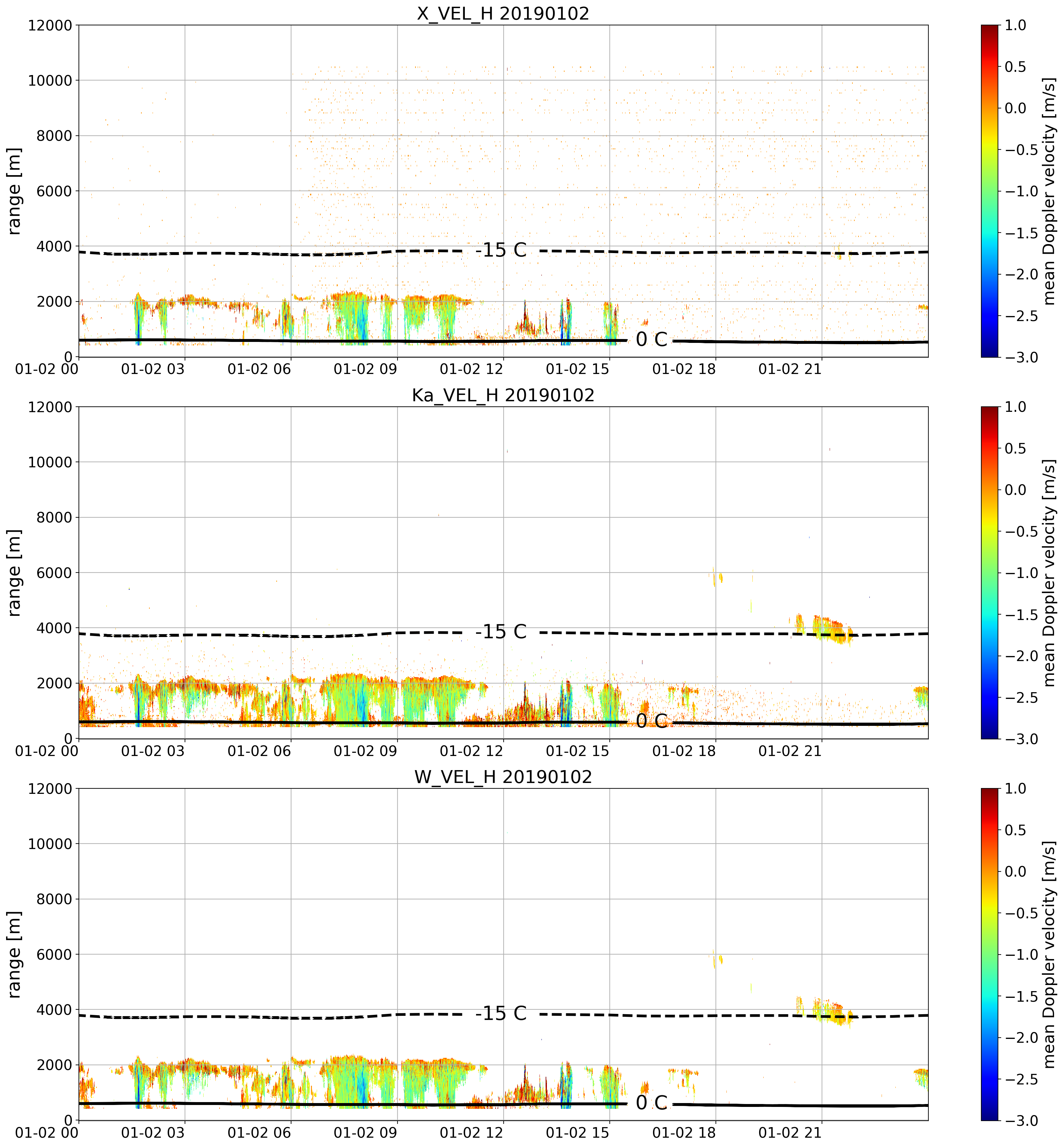Click the range [m] axis label of W_VEL_H
The image size is (1064, 1147).
(x=14, y=955)
